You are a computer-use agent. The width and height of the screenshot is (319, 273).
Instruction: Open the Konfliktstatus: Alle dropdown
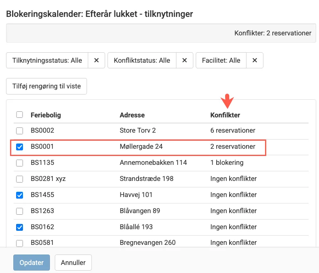[142, 60]
